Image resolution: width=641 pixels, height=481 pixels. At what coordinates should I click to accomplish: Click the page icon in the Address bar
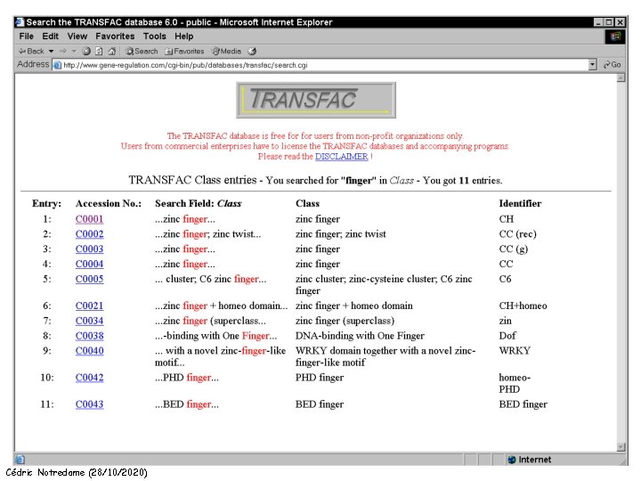point(57,65)
